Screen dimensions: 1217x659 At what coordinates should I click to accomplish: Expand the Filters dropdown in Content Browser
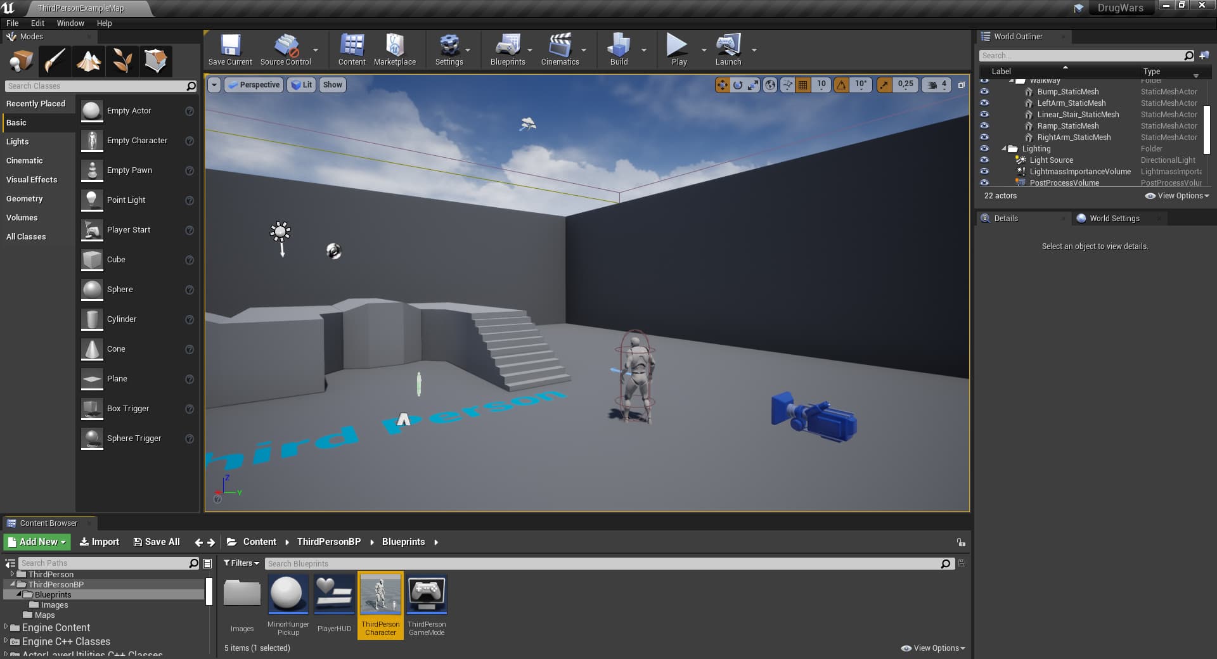(x=241, y=563)
